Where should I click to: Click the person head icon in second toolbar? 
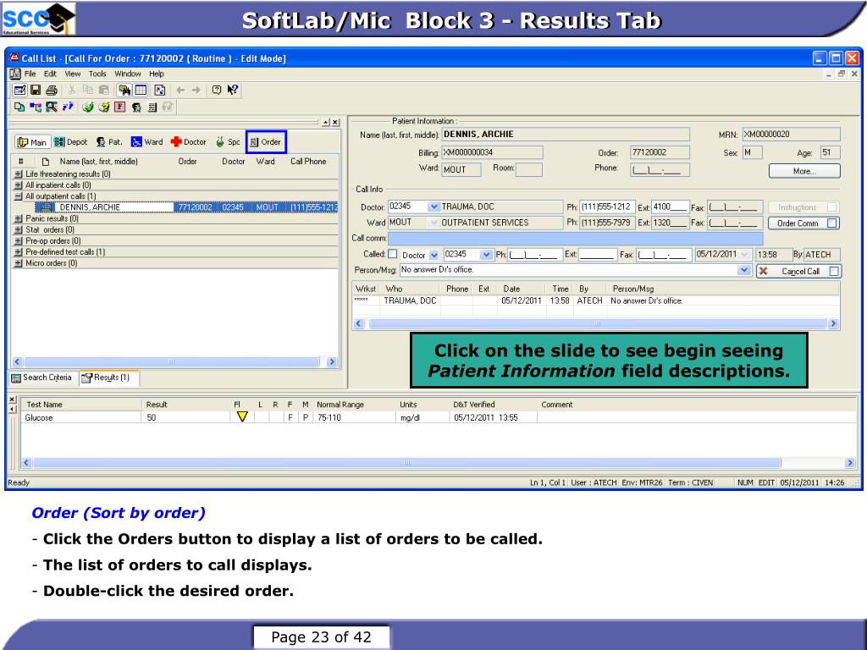pos(136,107)
